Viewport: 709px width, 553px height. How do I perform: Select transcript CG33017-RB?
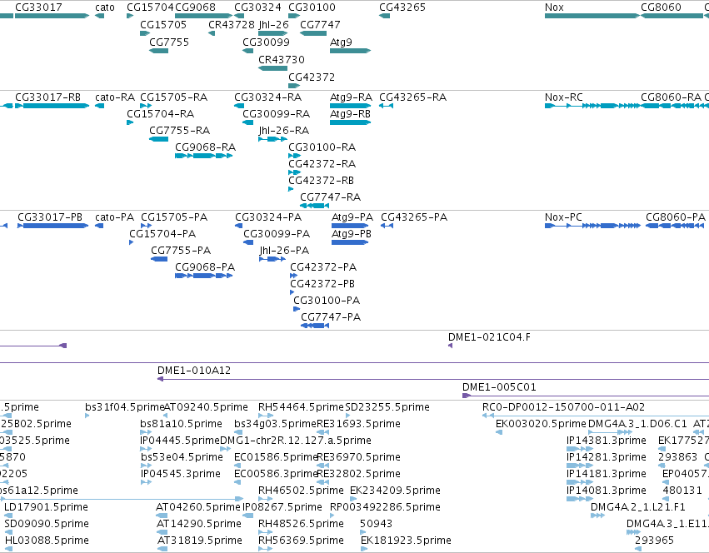(x=52, y=106)
